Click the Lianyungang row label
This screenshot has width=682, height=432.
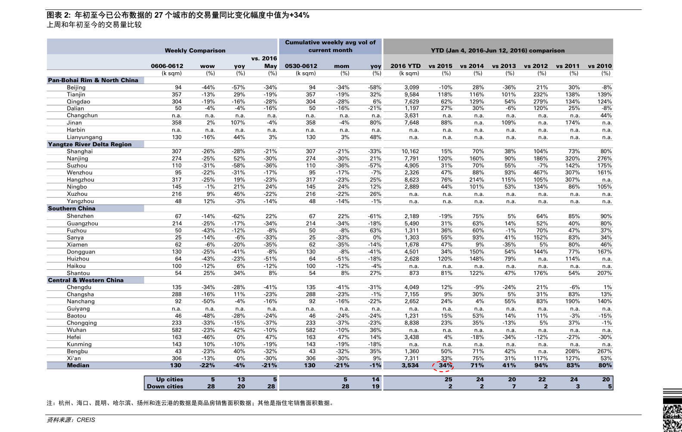point(84,137)
